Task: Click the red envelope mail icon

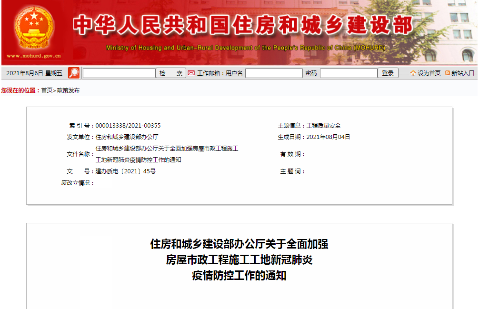Action: tap(191, 73)
